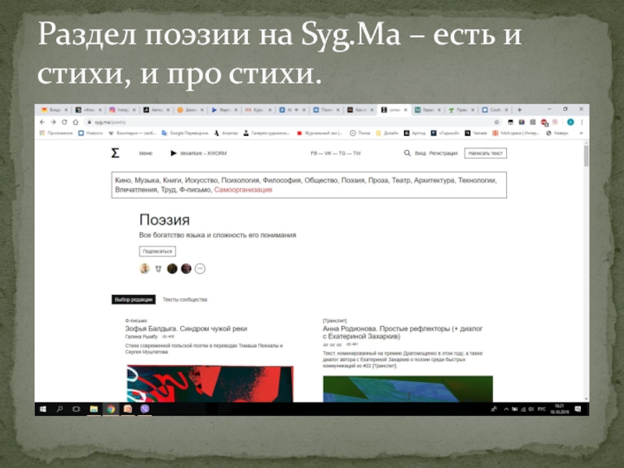This screenshot has width=624, height=468.
Task: Open the Философия category
Action: (282, 180)
